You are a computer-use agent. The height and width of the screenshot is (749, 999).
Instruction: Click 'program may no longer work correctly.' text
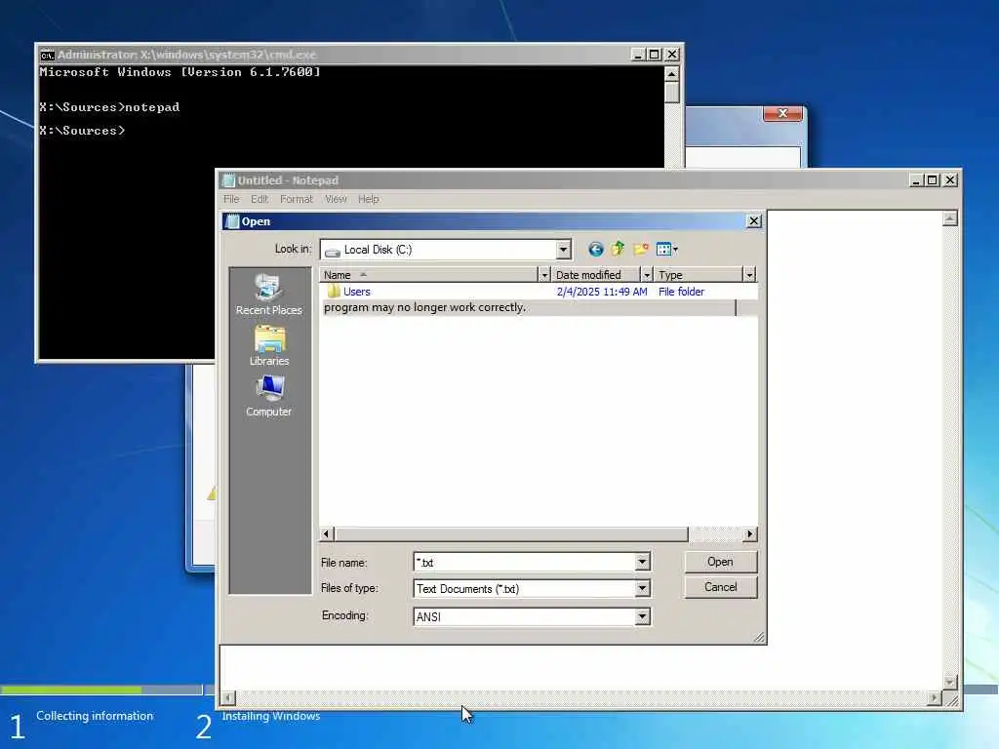[425, 307]
